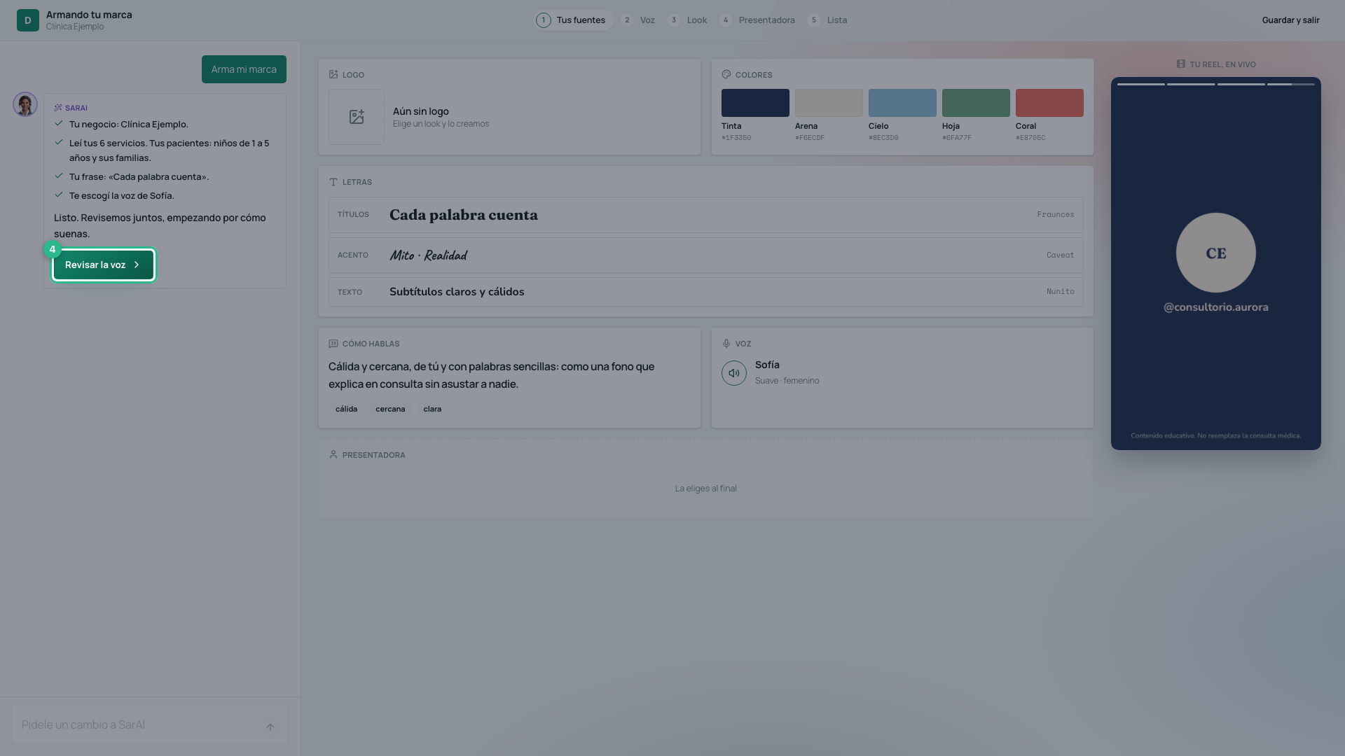Select the Cielo color swatch
The image size is (1345, 756).
pos(902,103)
